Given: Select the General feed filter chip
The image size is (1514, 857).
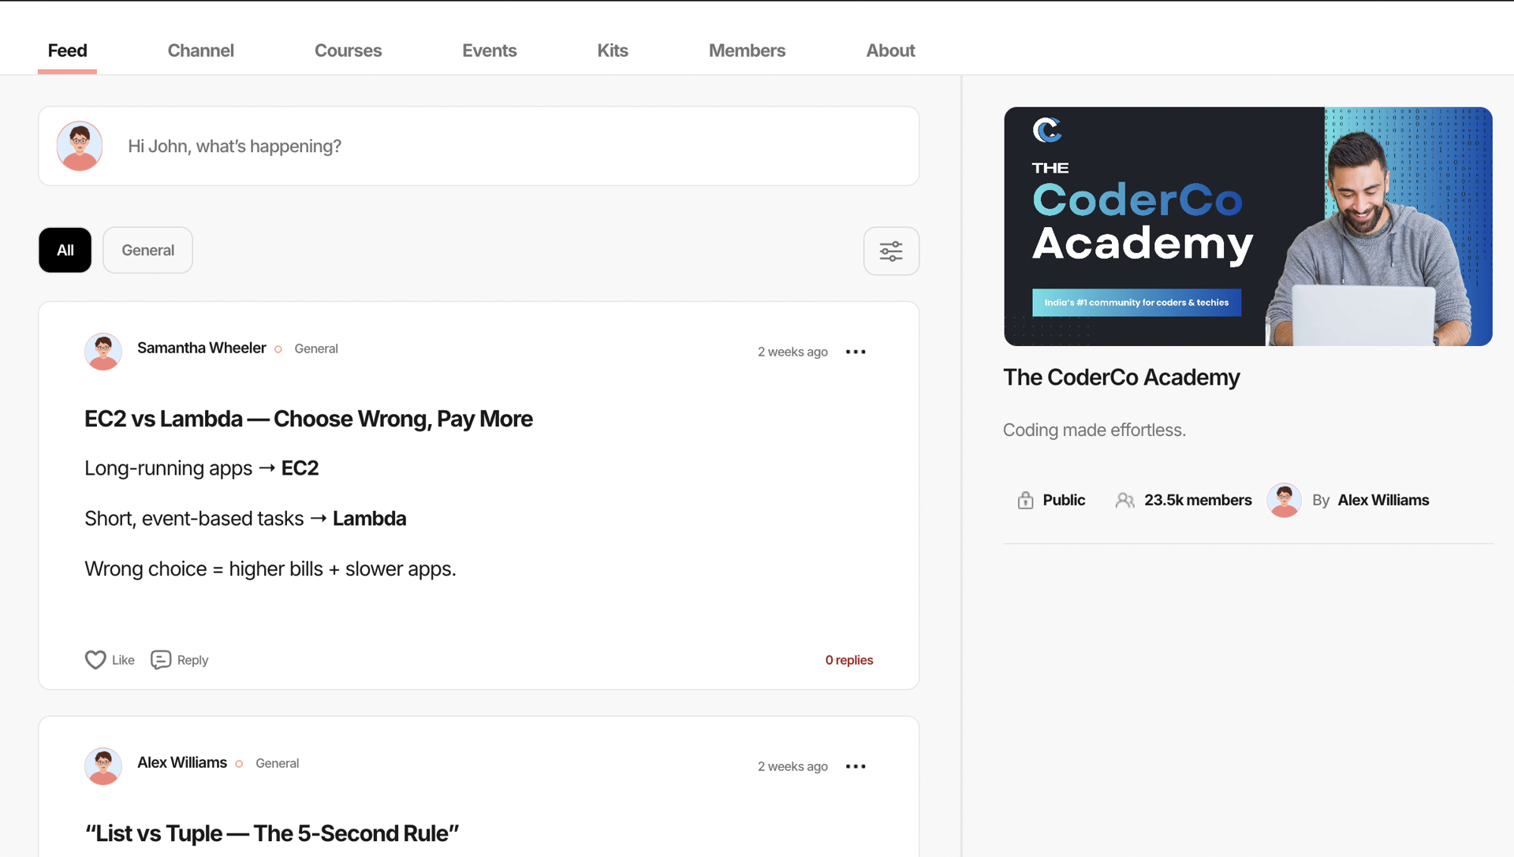Looking at the screenshot, I should 147,251.
